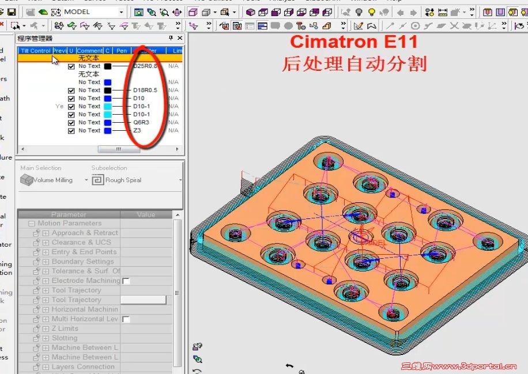Click the yellow light bulb icon
This screenshot has width=528, height=374.
pyautogui.click(x=371, y=13)
